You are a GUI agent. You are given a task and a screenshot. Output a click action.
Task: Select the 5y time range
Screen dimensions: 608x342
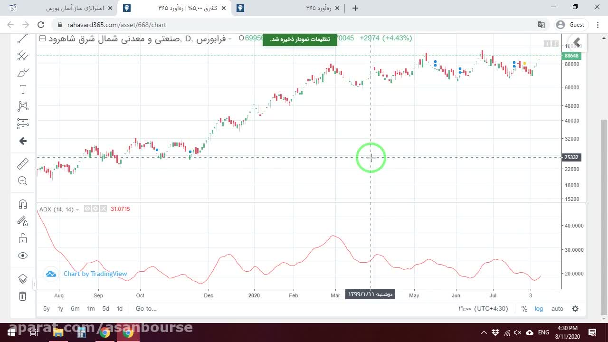(x=47, y=309)
